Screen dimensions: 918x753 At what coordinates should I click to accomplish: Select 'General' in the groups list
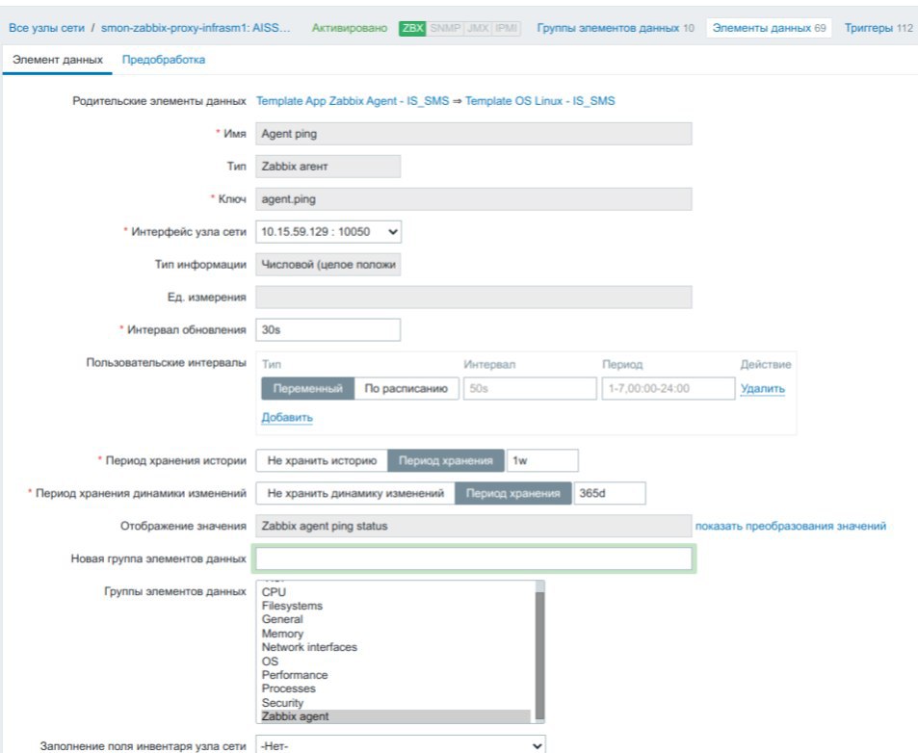coord(396,619)
